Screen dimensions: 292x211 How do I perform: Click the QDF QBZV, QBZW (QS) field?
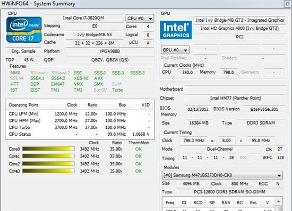coord(110,60)
